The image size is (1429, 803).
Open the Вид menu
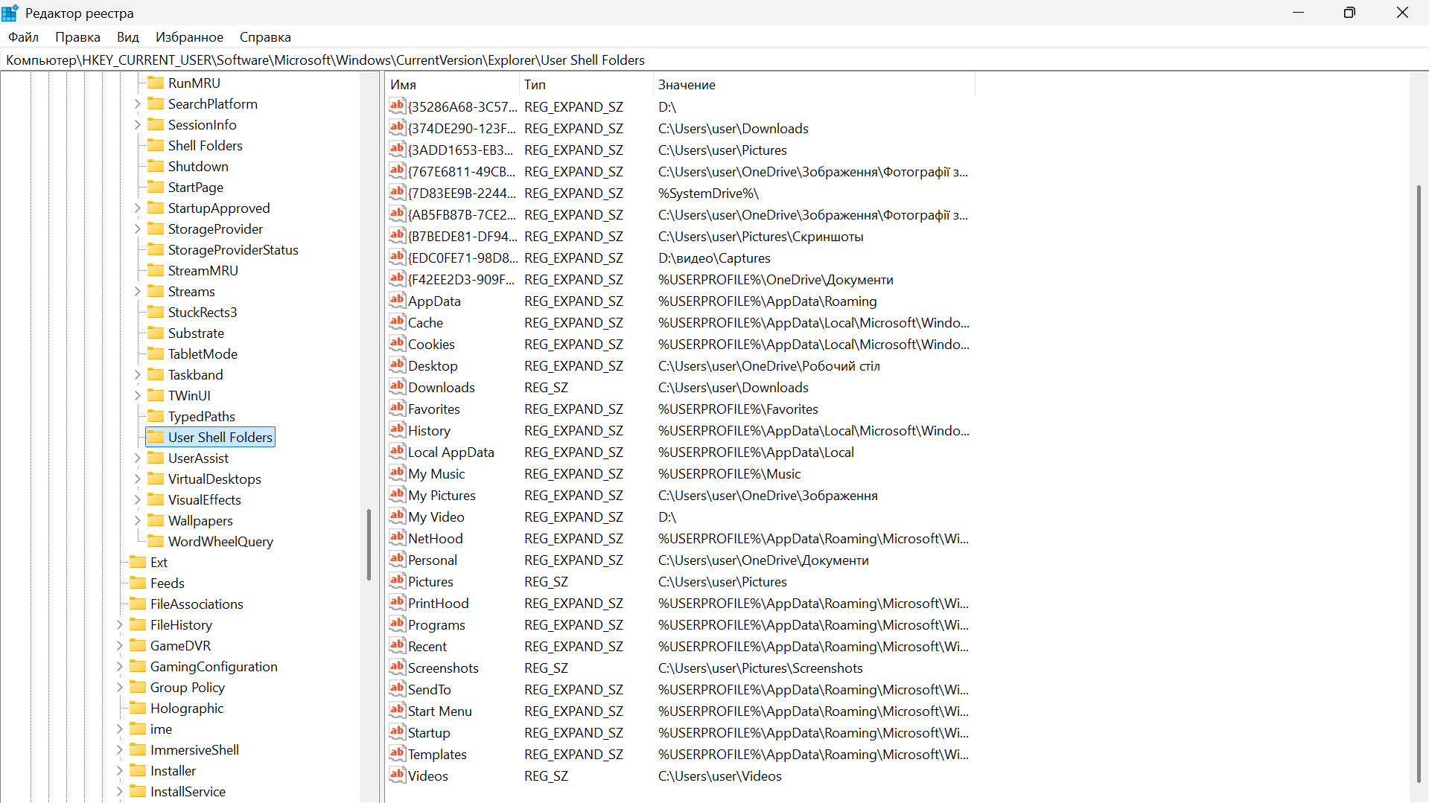pos(128,37)
